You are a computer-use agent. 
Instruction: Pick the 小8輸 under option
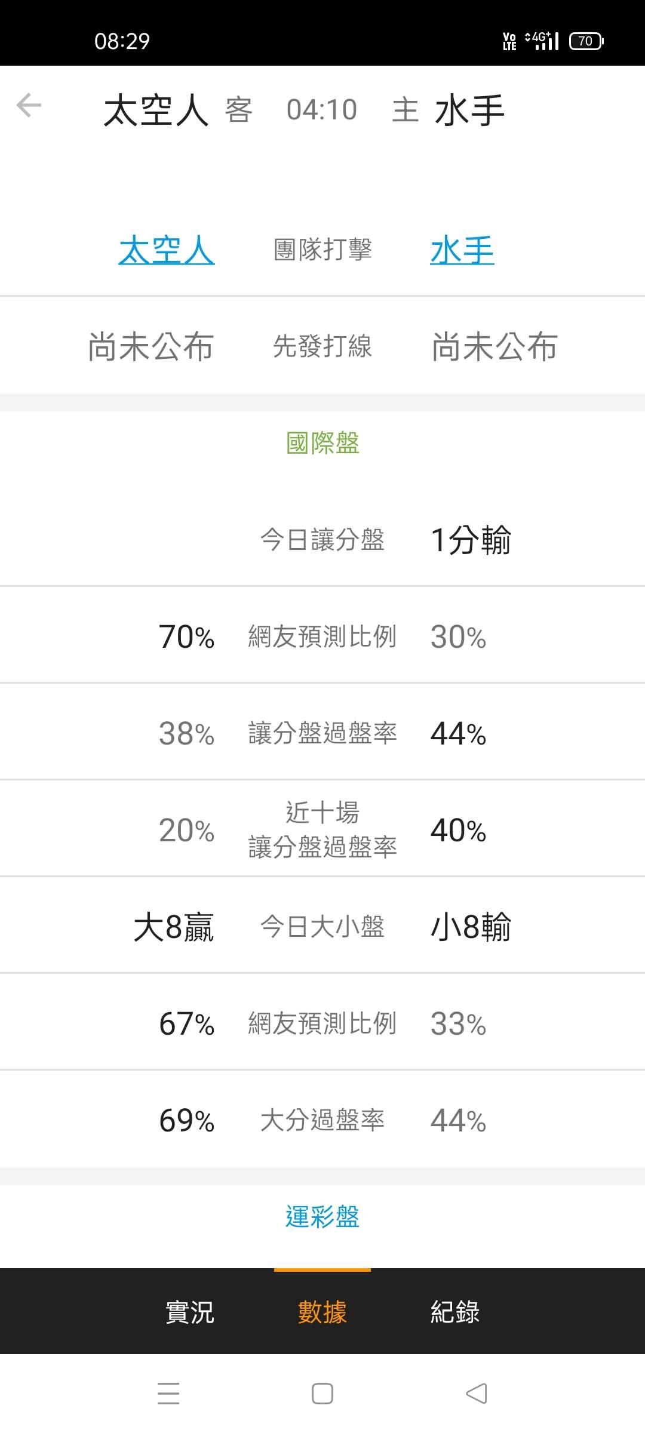[471, 927]
